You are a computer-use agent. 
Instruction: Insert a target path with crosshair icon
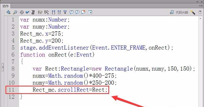(22, 12)
